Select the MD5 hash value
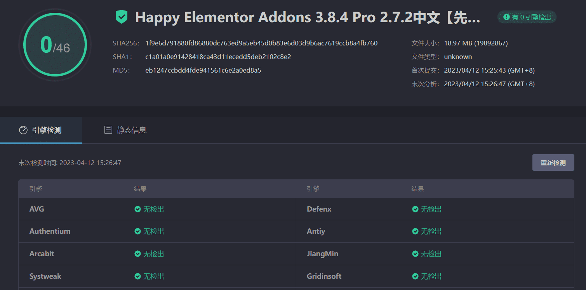This screenshot has height=290, width=586. 203,70
